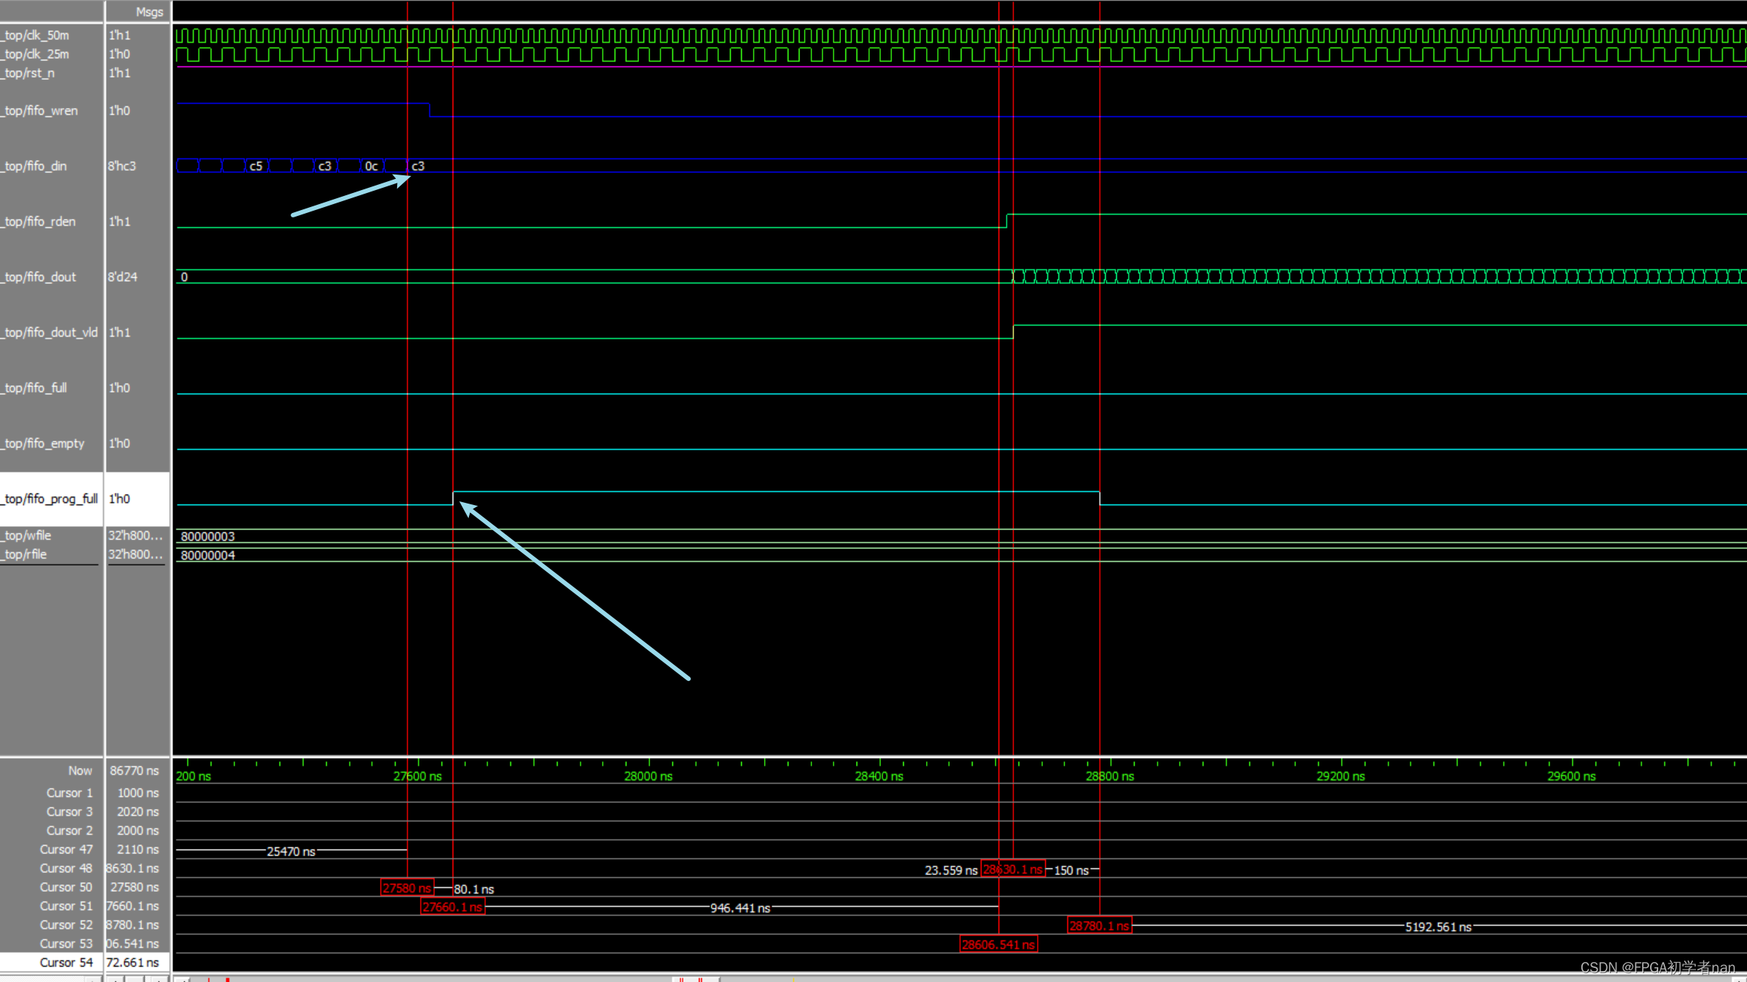This screenshot has width=1747, height=982.
Task: Click the 8'hc3 value of fifo_din
Action: [x=122, y=166]
